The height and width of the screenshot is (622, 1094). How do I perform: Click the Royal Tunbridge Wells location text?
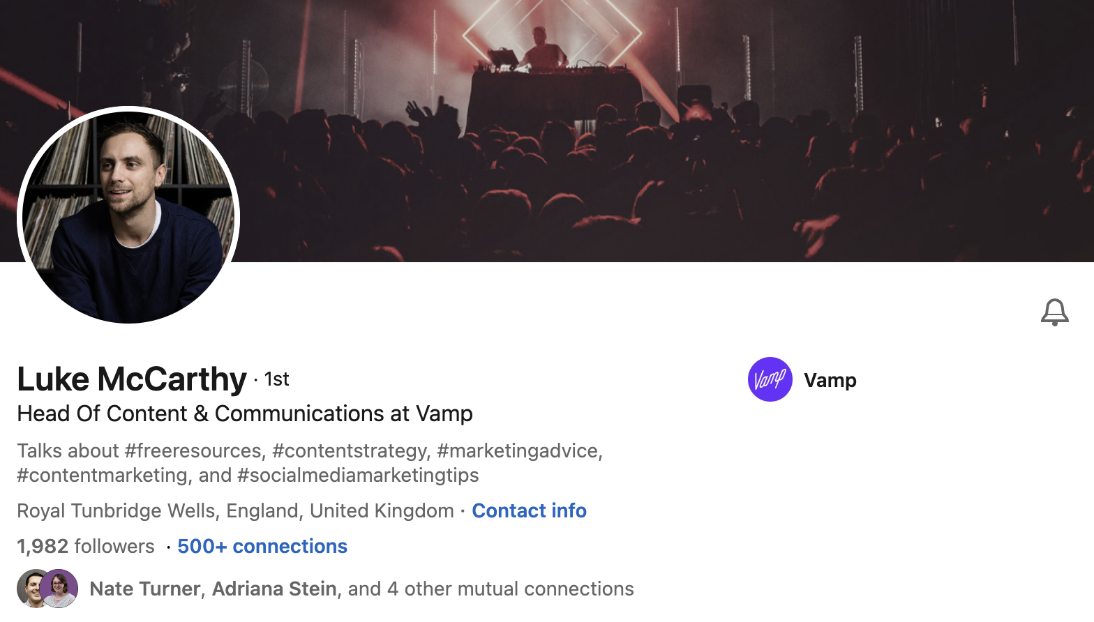235,510
